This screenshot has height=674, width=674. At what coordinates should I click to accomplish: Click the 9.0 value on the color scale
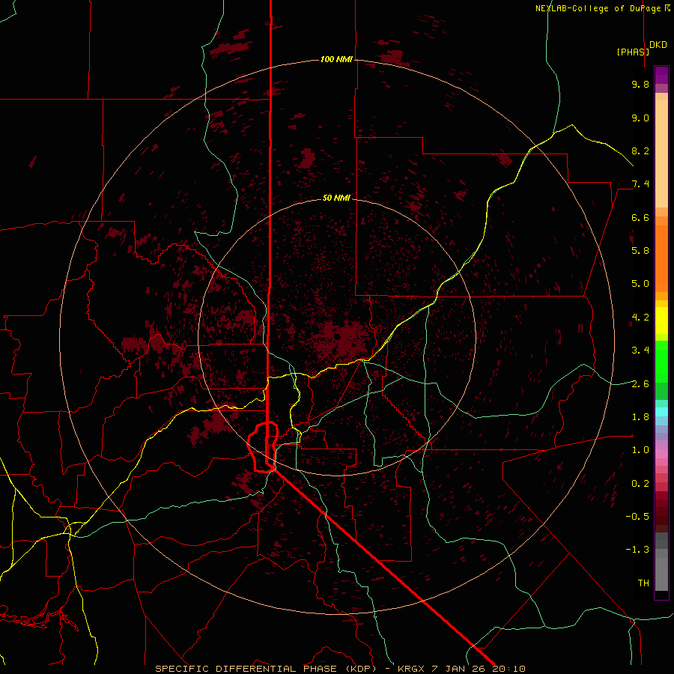640,118
